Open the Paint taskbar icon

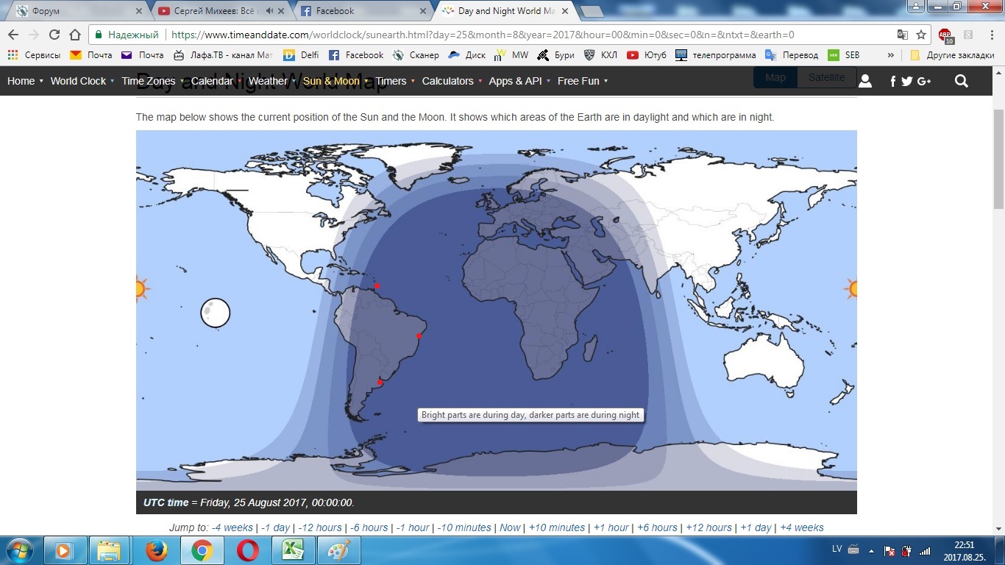[x=339, y=550]
